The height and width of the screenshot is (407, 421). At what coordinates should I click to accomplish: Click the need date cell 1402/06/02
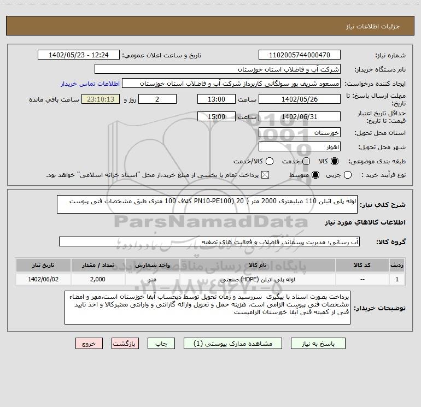pos(43,279)
